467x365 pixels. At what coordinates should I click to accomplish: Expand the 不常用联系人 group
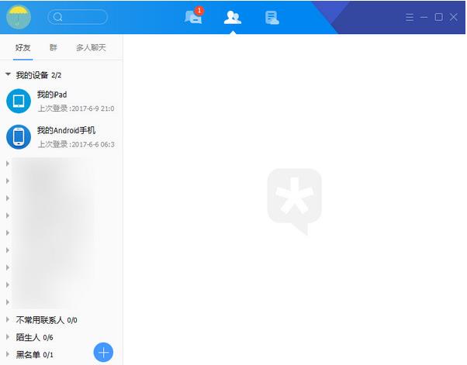(8, 320)
